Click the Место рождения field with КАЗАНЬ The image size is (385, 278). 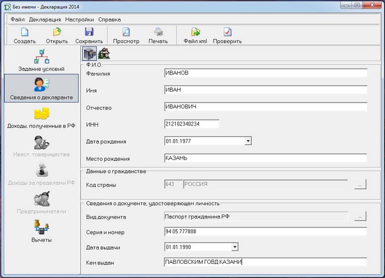pos(266,158)
